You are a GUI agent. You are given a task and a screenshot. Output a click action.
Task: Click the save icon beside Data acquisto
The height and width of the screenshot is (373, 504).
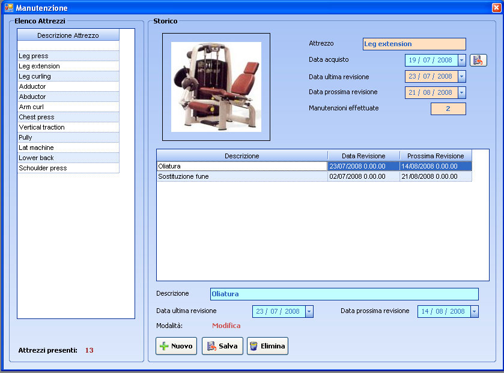(478, 60)
